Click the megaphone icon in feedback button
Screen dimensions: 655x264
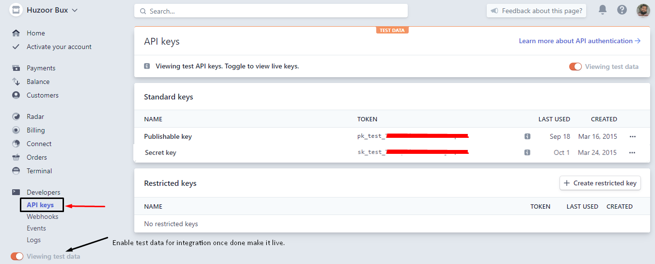(495, 11)
